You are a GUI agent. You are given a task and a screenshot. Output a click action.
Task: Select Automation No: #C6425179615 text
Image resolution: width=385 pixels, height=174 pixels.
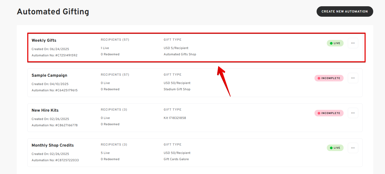pyautogui.click(x=55, y=90)
